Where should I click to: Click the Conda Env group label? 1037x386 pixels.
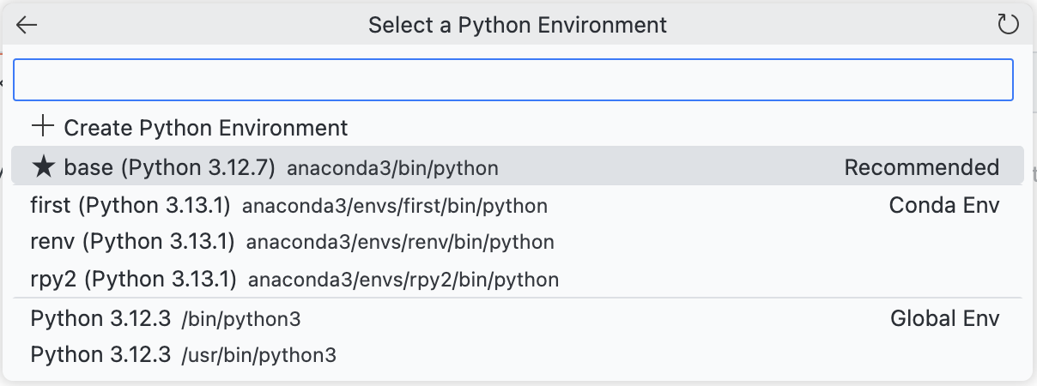pos(944,206)
